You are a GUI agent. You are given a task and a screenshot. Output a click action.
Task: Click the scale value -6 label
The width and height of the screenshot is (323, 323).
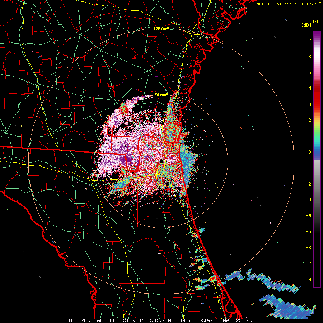(308, 247)
